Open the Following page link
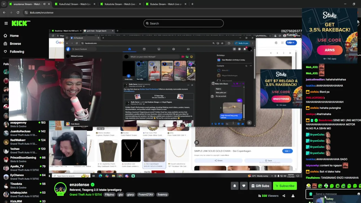Image resolution: width=361 pixels, height=203 pixels. pyautogui.click(x=17, y=52)
